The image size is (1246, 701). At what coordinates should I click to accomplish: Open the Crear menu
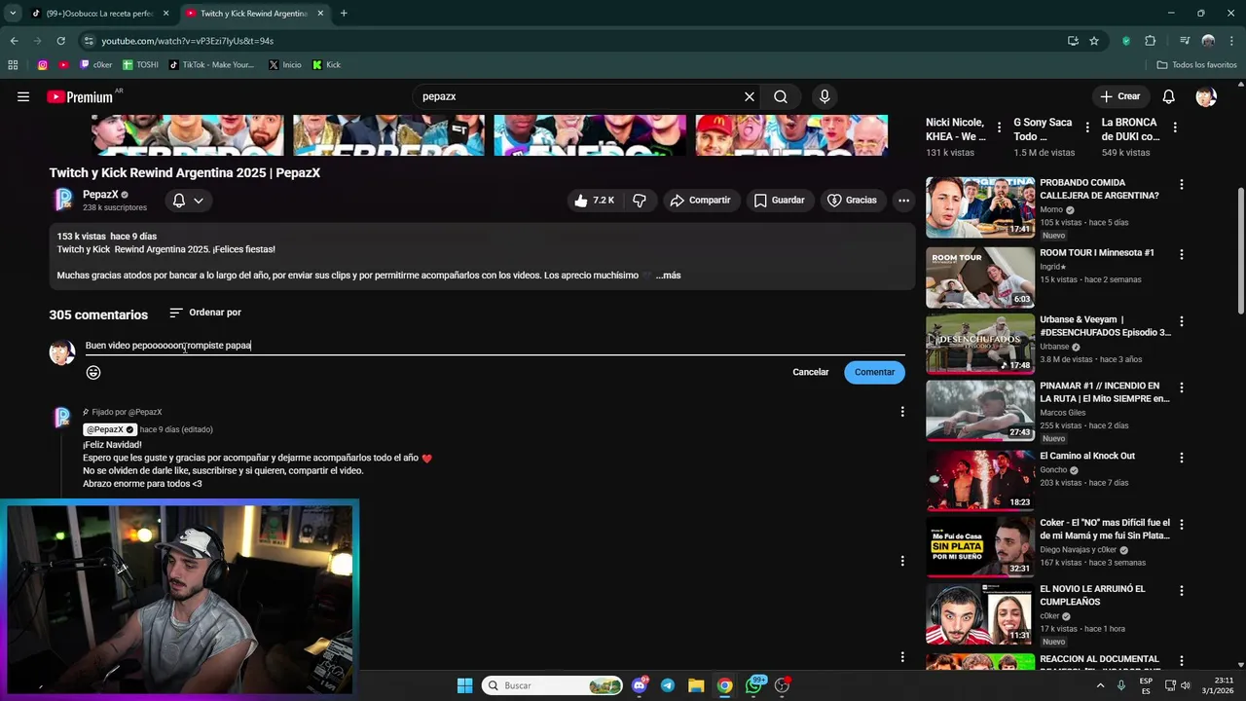[1120, 96]
